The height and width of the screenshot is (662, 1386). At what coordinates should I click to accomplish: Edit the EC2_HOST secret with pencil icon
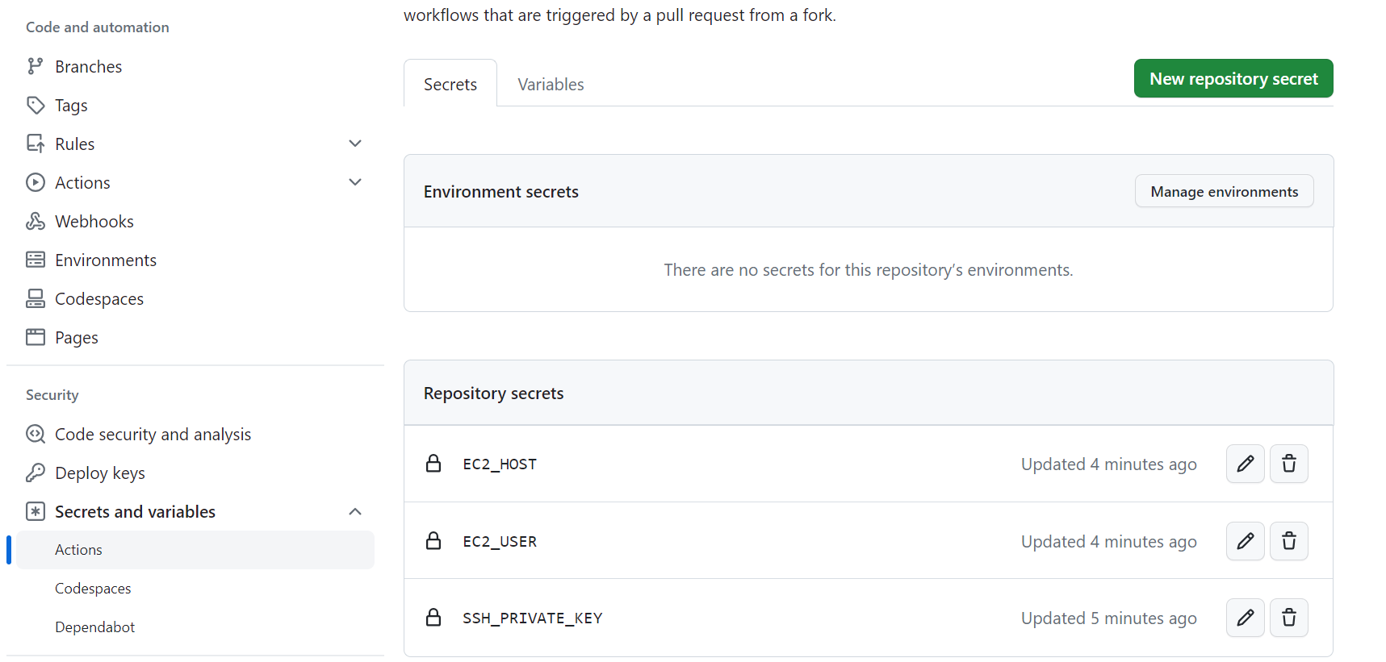(x=1245, y=464)
